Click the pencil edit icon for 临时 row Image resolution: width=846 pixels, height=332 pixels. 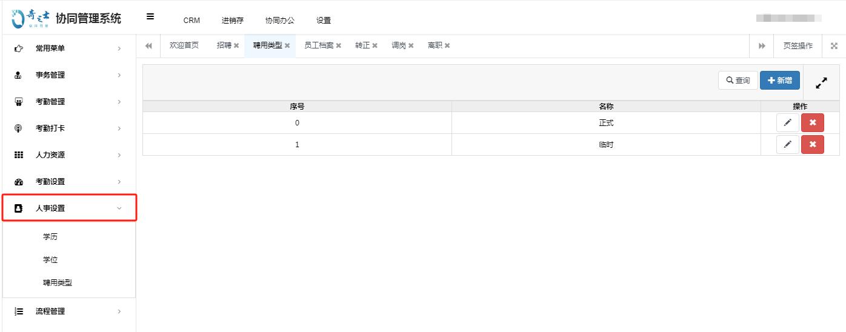[787, 145]
